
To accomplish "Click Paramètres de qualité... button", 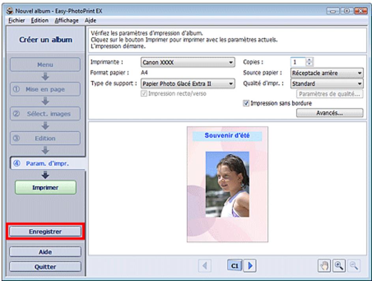I will 329,94.
